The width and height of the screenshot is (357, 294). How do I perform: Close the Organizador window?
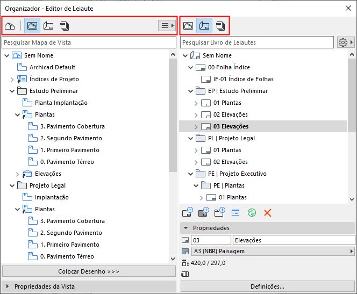click(x=348, y=9)
